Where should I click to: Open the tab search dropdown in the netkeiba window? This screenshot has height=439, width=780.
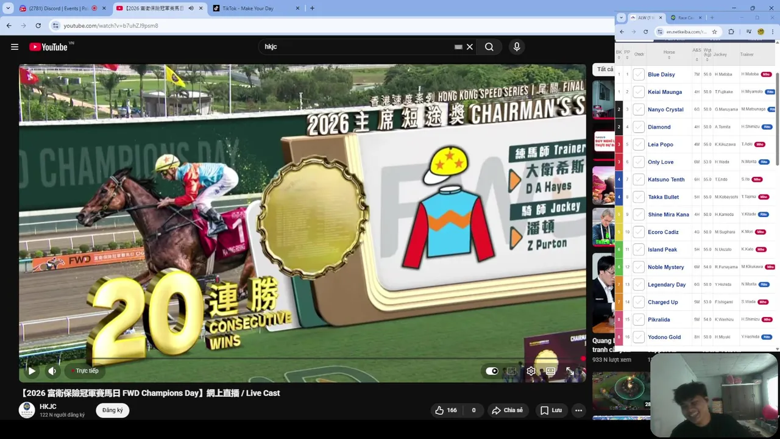pos(621,18)
